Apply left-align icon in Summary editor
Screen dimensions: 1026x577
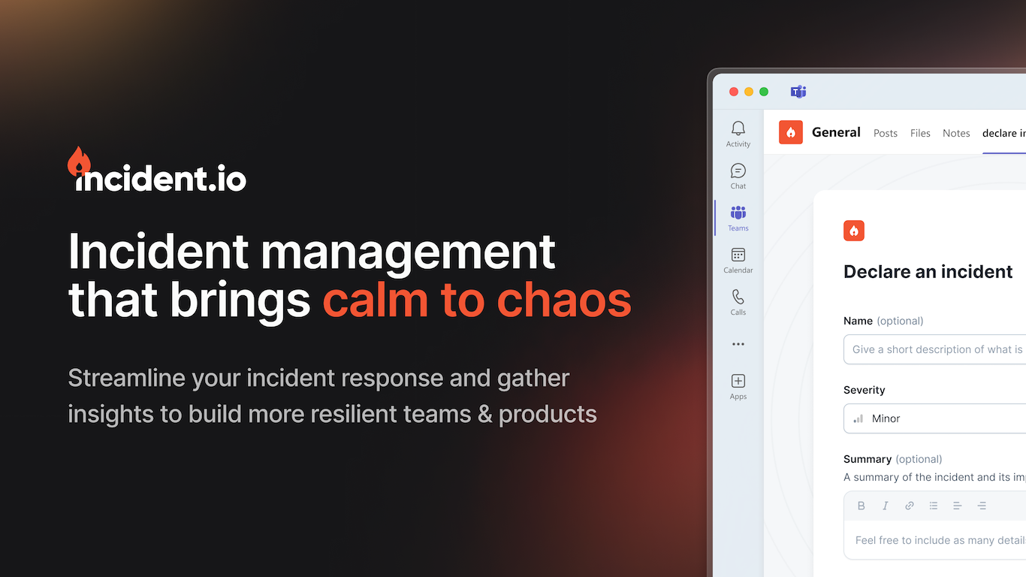click(x=958, y=506)
